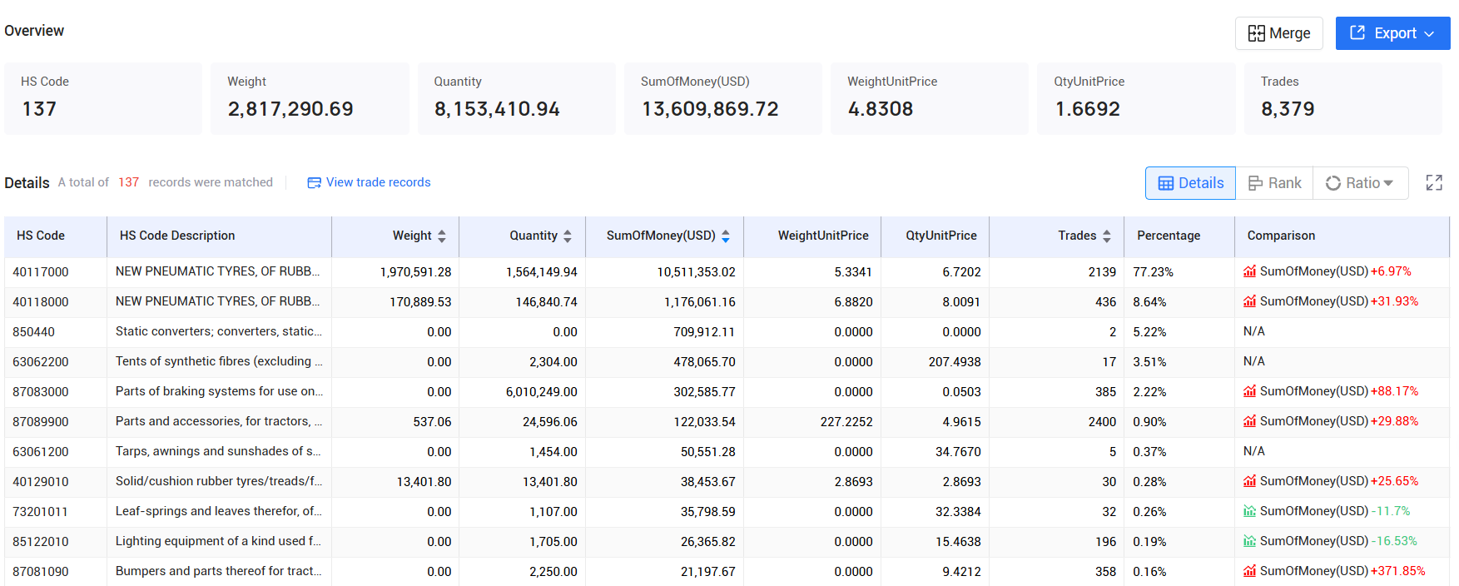This screenshot has height=586, width=1459.
Task: Click chart icon for 40117000 comparison
Action: coord(1249,271)
